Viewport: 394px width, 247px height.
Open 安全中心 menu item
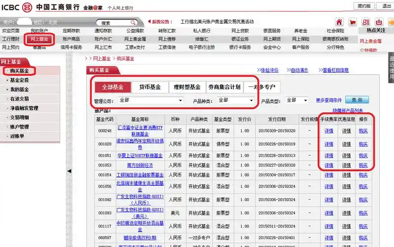(272, 47)
